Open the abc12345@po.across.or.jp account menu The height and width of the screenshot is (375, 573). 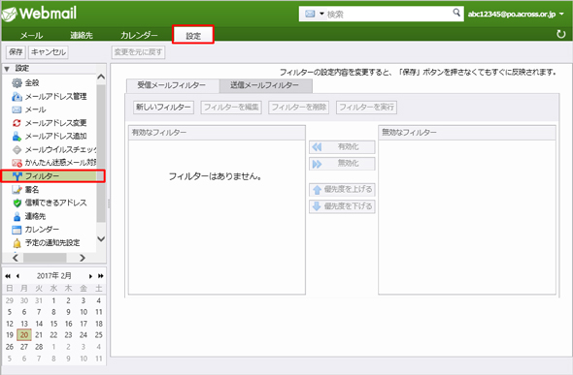point(516,15)
